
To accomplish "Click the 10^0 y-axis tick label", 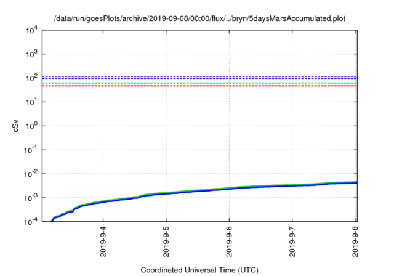I will point(31,126).
